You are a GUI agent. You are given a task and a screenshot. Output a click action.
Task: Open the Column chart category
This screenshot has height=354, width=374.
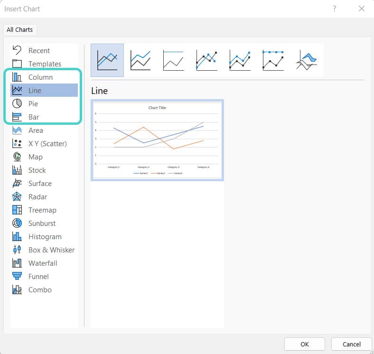point(44,77)
